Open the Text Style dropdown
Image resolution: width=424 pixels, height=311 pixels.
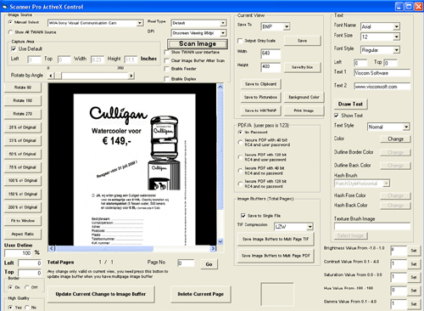(x=406, y=127)
